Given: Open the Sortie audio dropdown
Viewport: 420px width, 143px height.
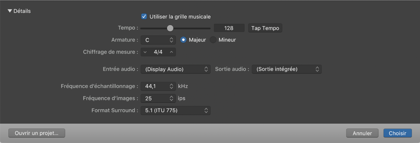Looking at the screenshot, I should pyautogui.click(x=286, y=69).
